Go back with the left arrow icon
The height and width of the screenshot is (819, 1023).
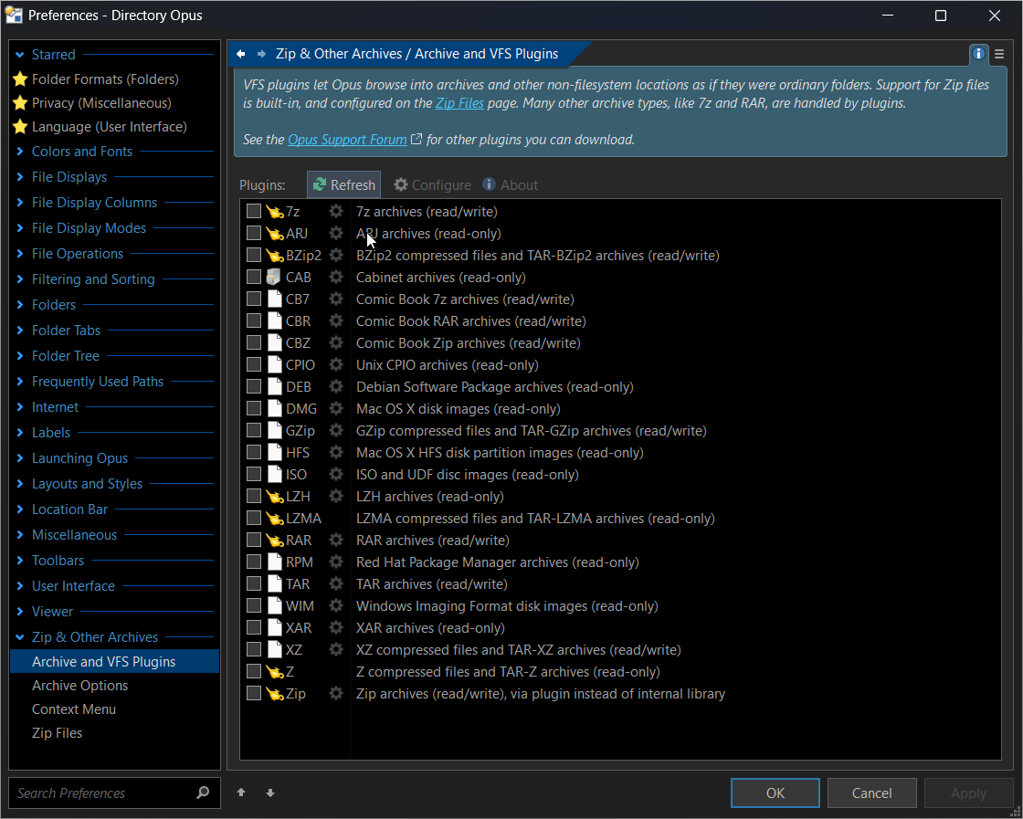[241, 54]
